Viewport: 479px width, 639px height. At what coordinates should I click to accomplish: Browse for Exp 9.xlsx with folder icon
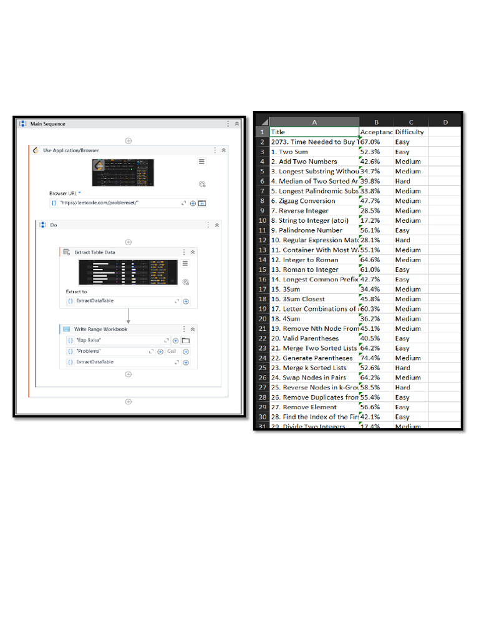coord(186,341)
